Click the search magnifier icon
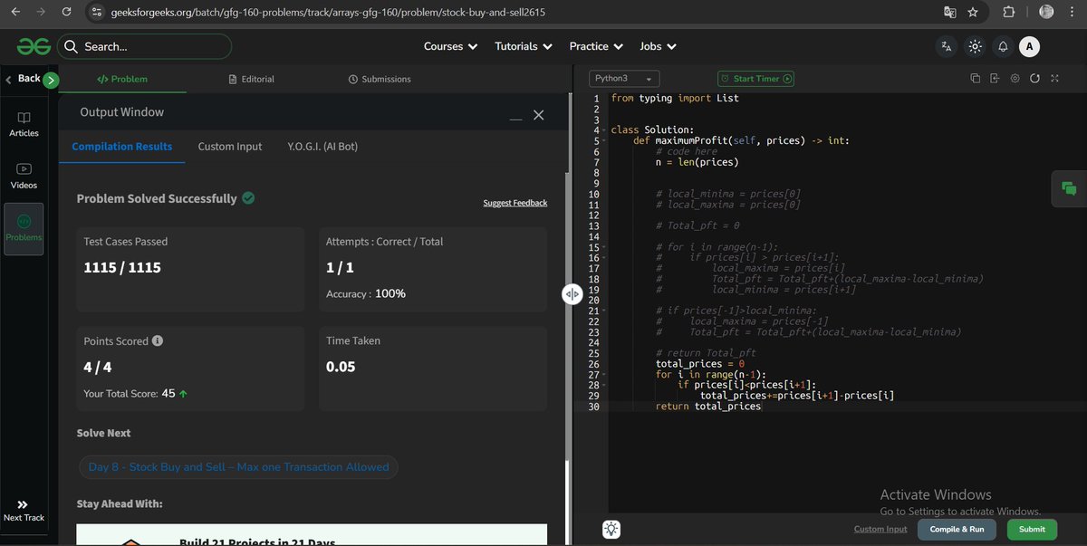Screen dimensions: 1087x546 [x=71, y=46]
